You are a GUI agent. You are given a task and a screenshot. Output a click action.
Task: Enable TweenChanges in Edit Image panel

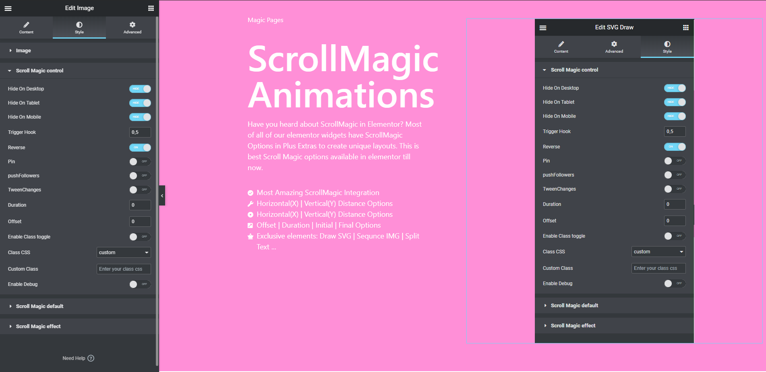point(140,190)
